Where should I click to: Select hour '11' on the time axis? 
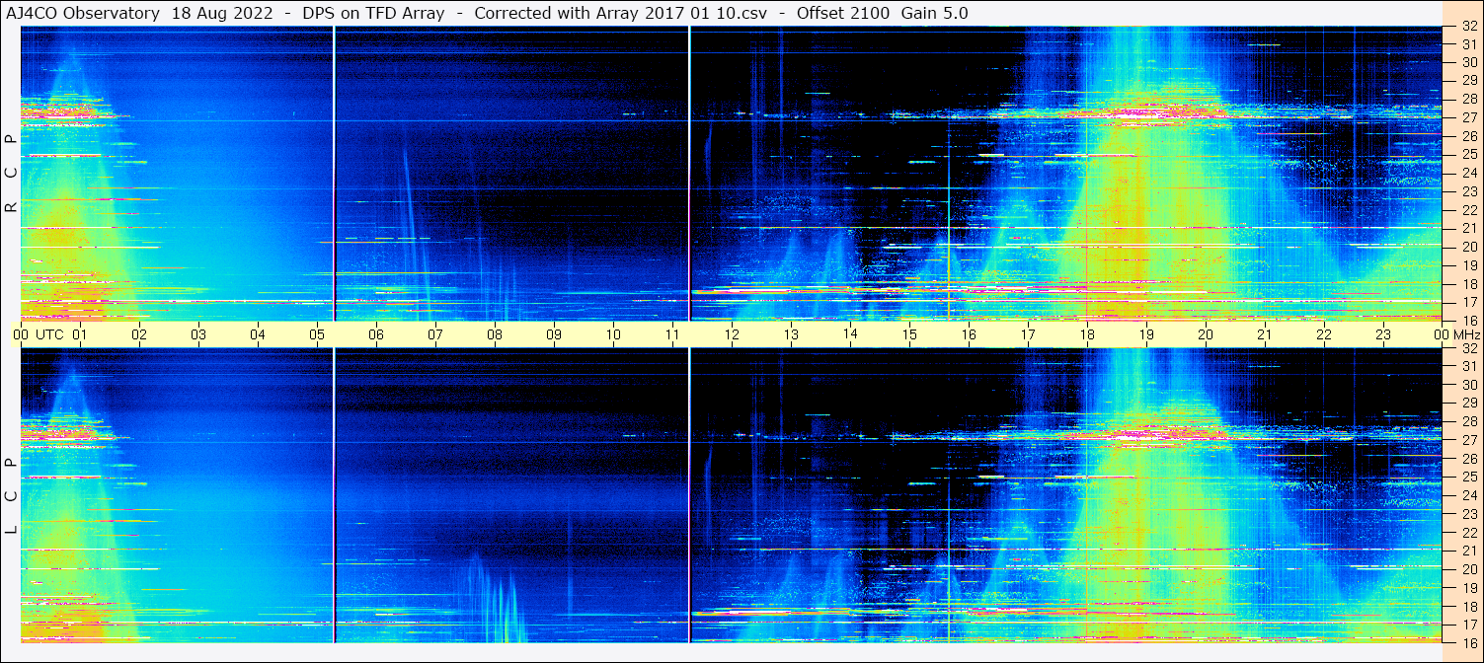[x=672, y=334]
